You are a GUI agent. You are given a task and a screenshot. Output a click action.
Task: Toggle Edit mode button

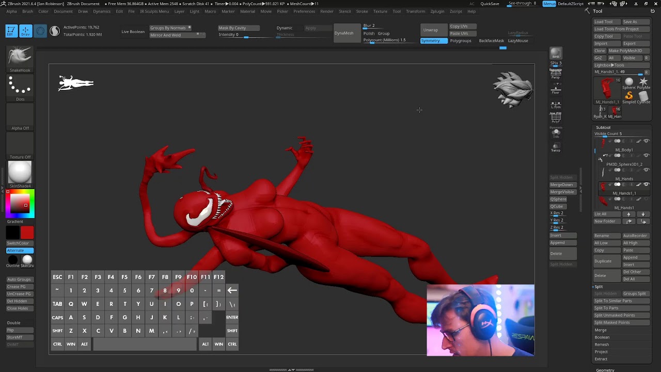click(11, 31)
